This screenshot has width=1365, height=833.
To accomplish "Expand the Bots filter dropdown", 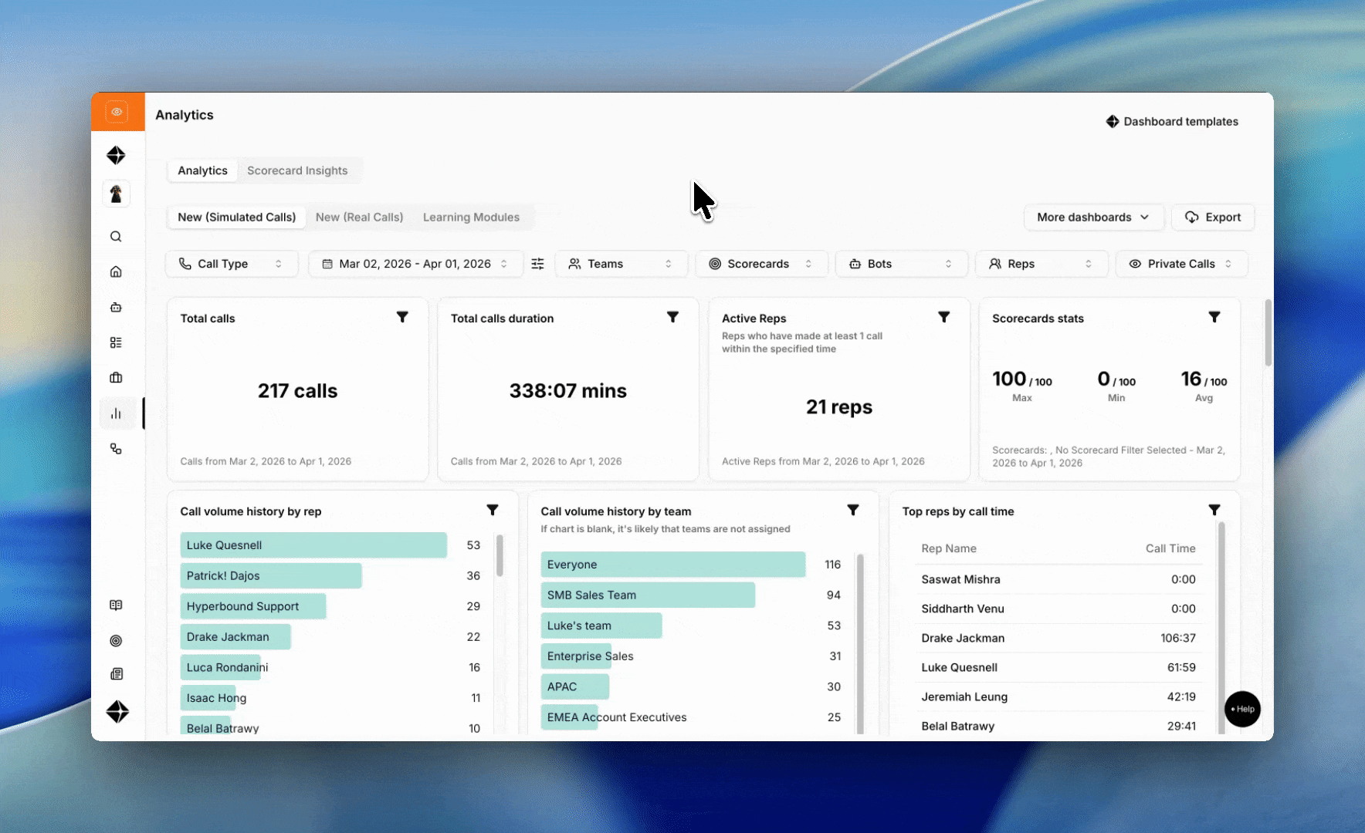I will tap(902, 264).
